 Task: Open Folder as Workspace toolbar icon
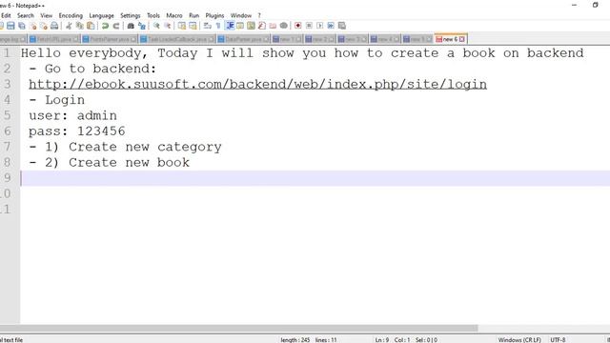tap(273, 26)
